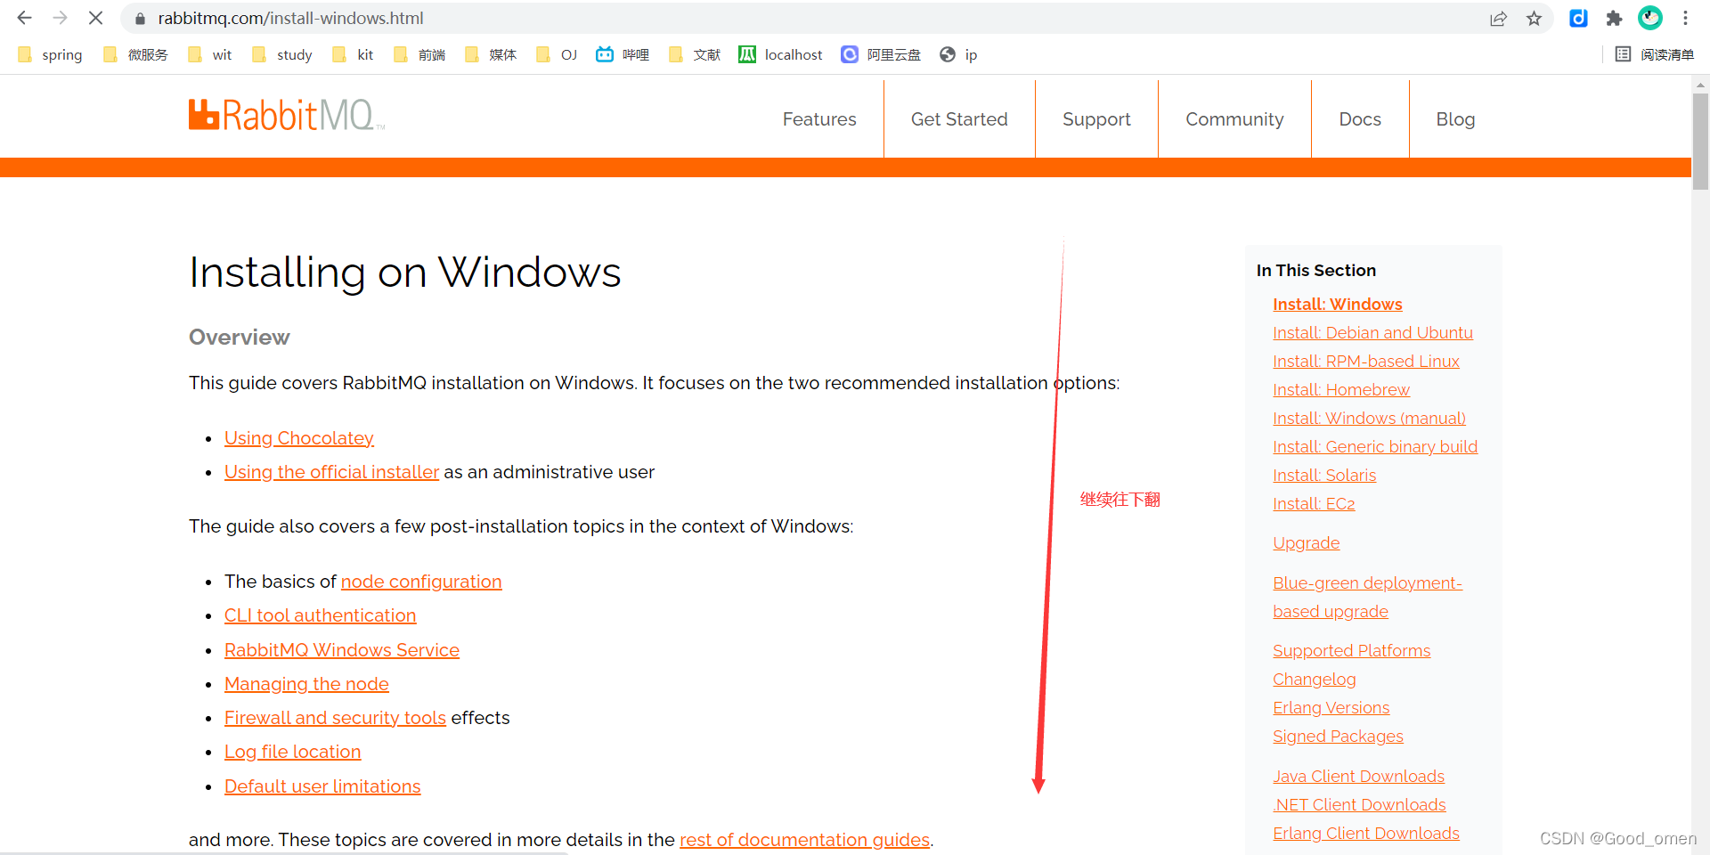Follow the Using the official installer link
The height and width of the screenshot is (855, 1710).
pos(331,472)
